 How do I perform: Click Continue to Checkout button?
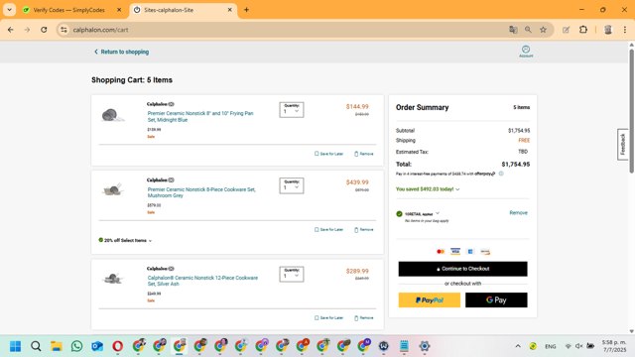[462, 269]
